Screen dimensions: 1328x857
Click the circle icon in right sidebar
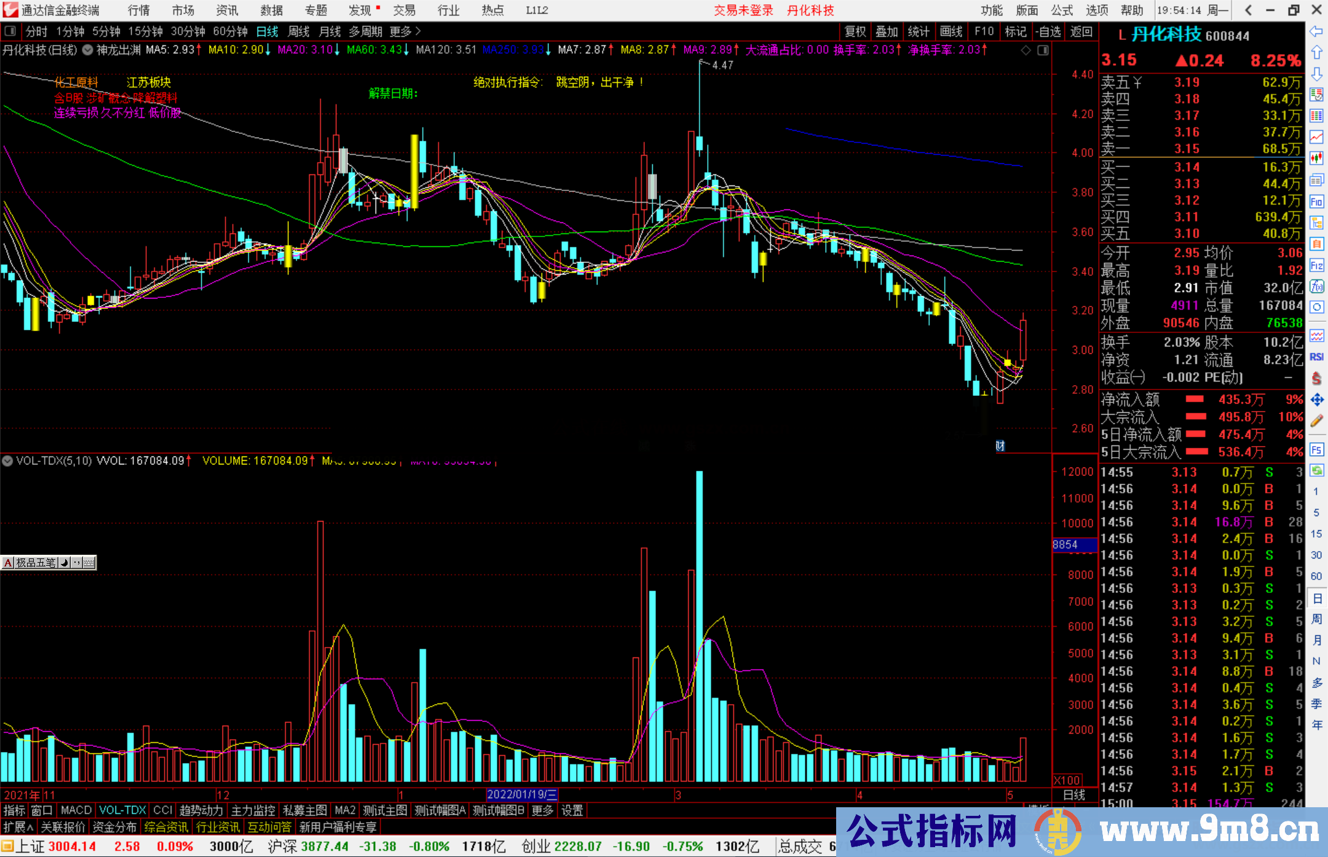pyautogui.click(x=1316, y=307)
